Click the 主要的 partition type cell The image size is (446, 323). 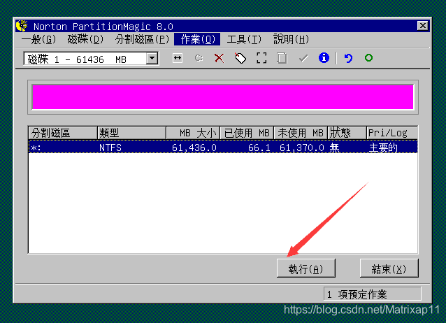(x=383, y=148)
